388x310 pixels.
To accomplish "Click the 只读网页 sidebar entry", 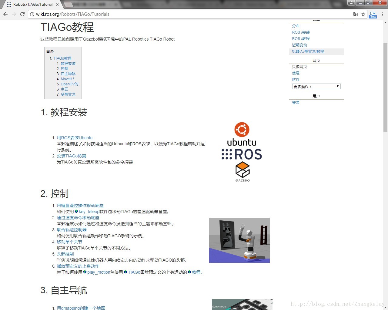I will pos(299,67).
